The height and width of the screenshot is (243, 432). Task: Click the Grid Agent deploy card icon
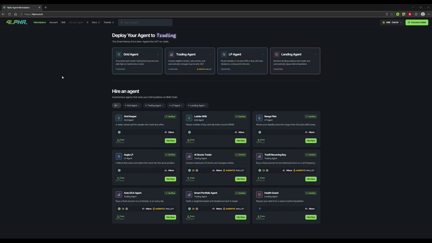point(119,54)
